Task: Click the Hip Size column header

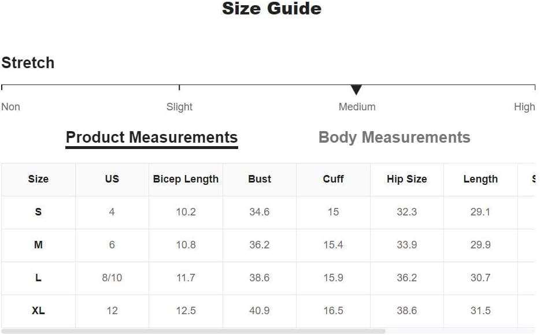Action: (406, 179)
